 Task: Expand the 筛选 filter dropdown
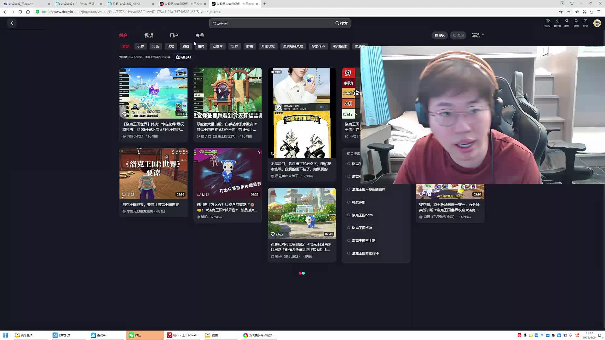(x=478, y=35)
